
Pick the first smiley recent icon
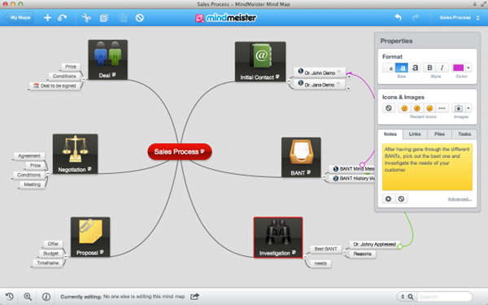point(404,108)
